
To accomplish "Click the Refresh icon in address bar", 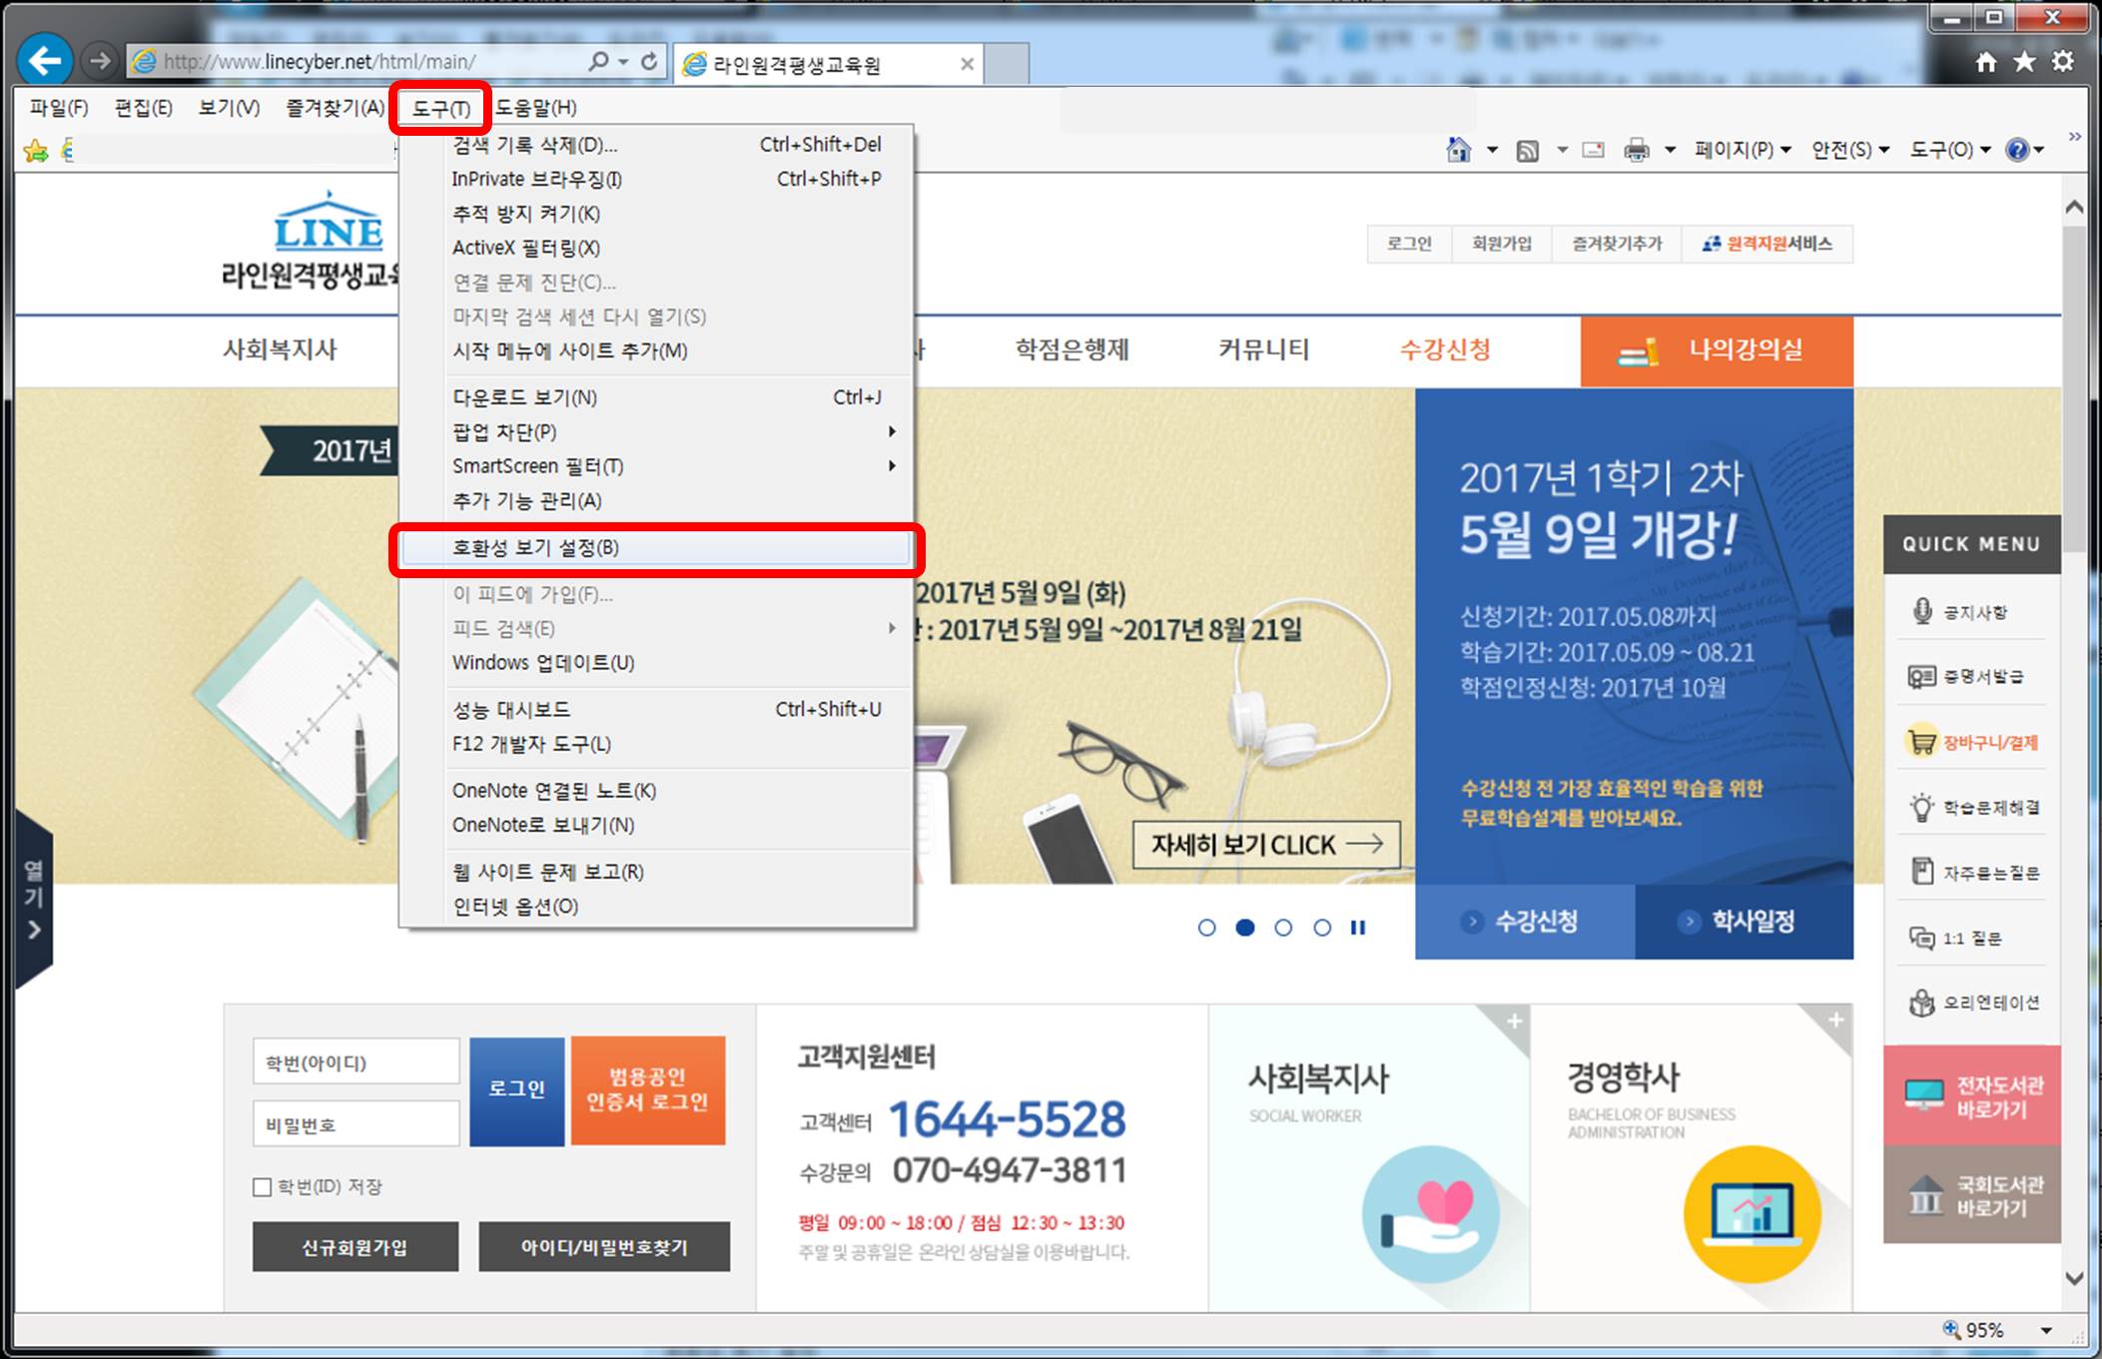I will coord(649,62).
